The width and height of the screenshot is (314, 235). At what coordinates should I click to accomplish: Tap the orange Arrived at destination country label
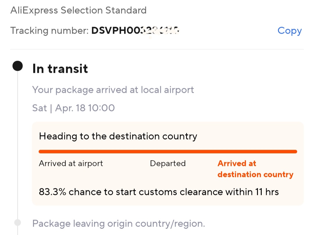coord(255,169)
